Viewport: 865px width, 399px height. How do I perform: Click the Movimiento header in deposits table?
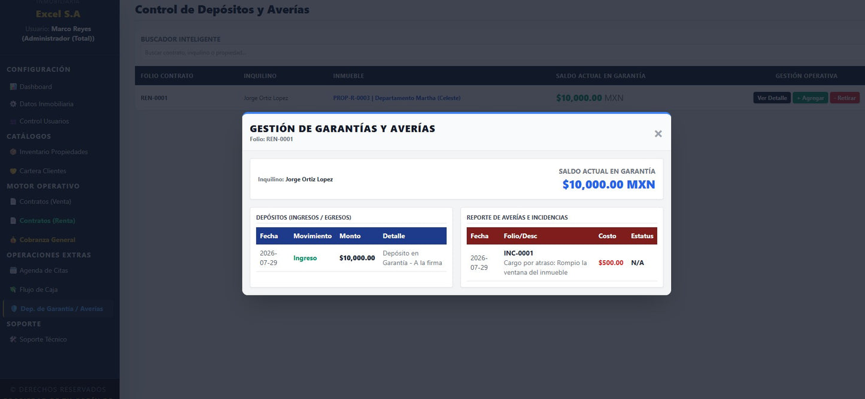(x=312, y=236)
